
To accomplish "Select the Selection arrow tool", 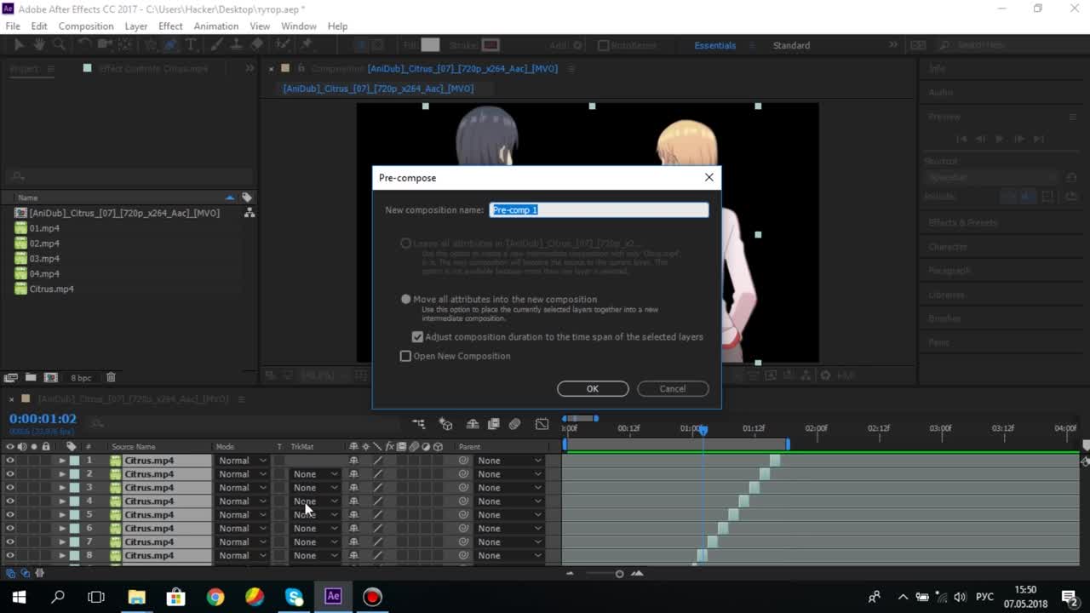I will coord(20,45).
